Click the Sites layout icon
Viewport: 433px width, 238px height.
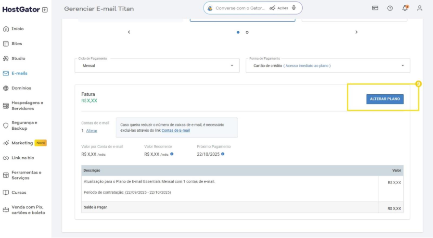coord(6,44)
